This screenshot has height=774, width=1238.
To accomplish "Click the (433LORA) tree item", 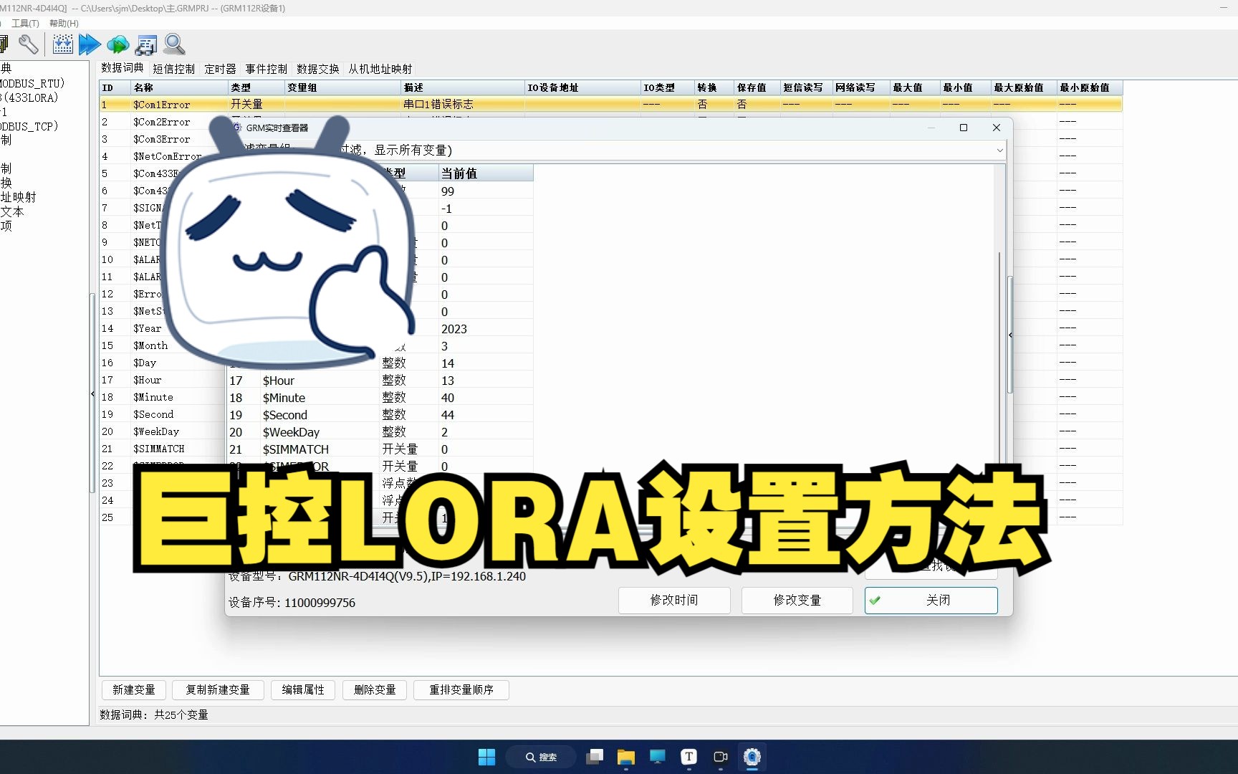I will (x=30, y=97).
